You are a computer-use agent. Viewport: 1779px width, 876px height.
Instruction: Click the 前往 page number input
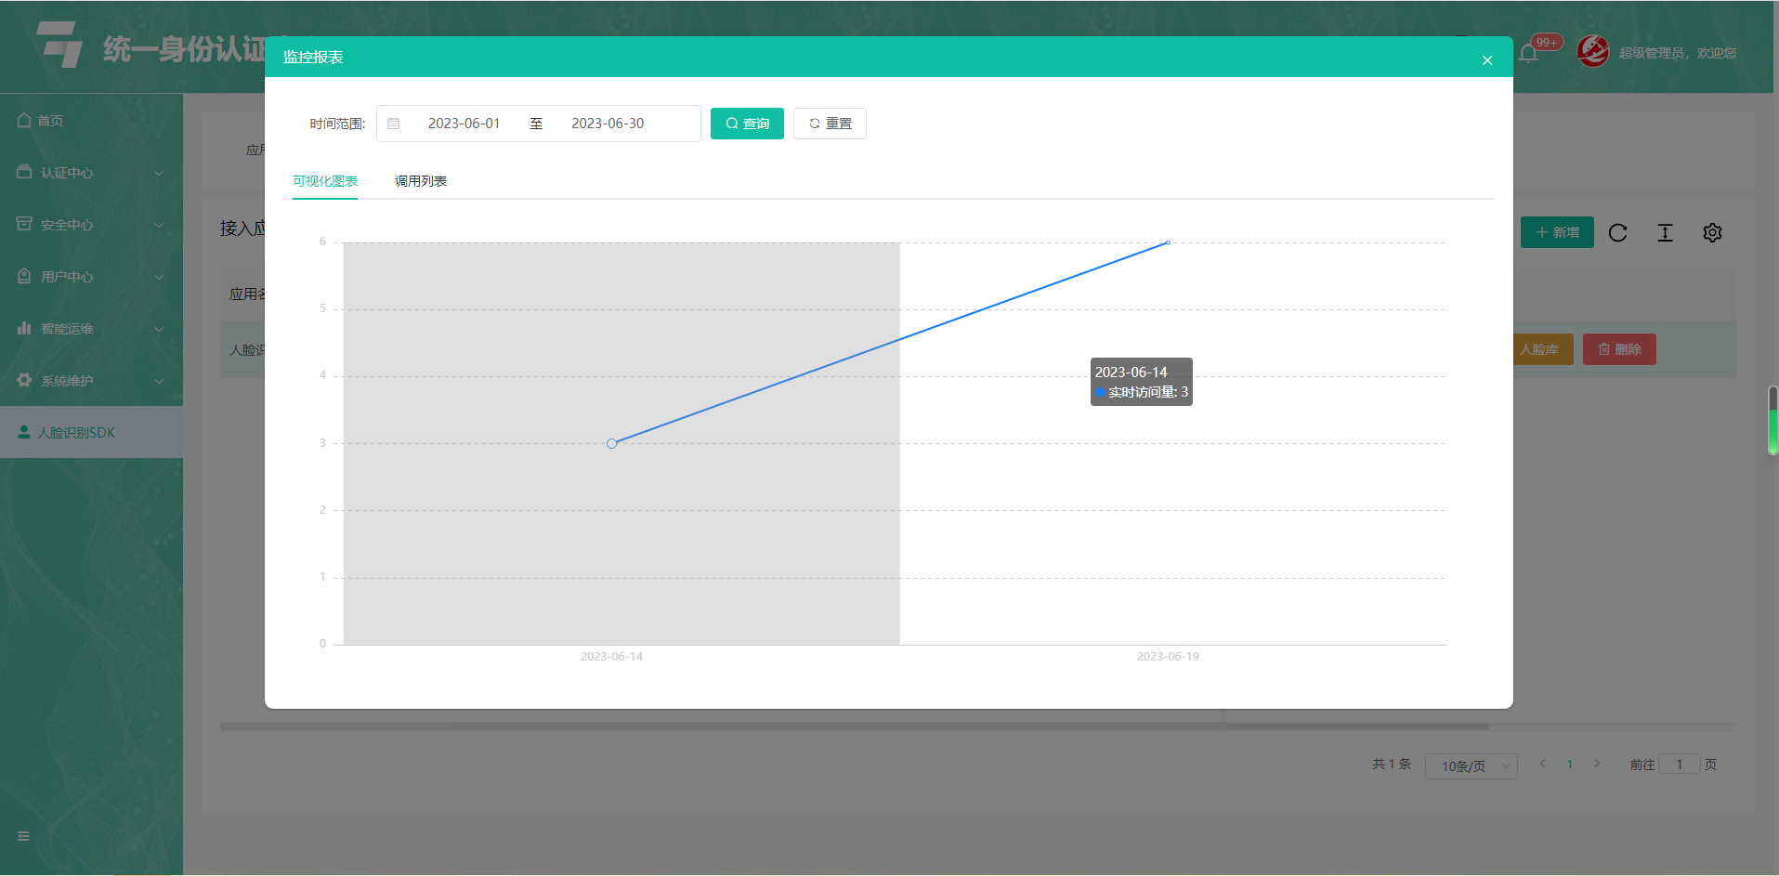1680,764
